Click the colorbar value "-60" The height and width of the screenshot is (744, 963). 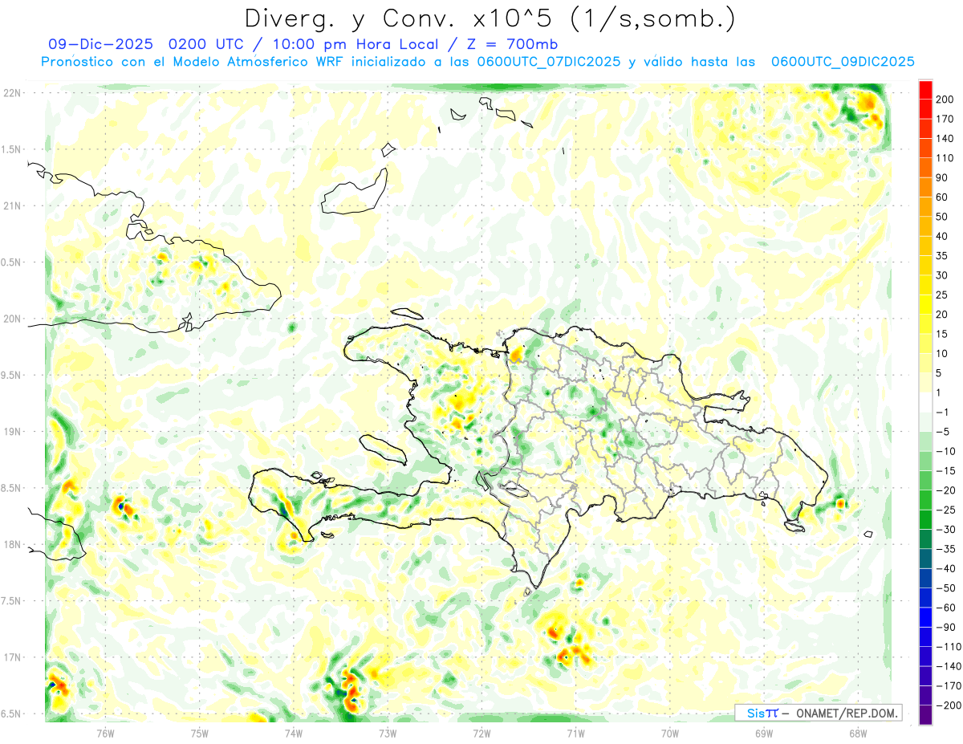click(945, 608)
